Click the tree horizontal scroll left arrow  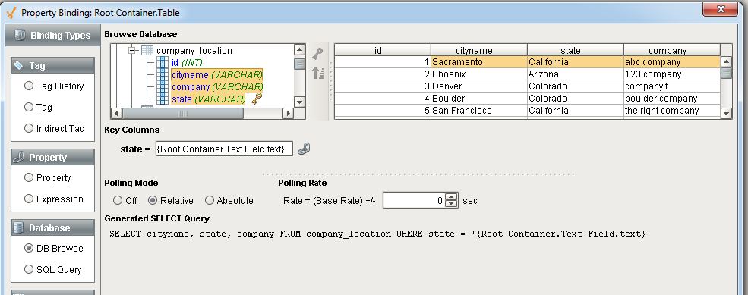click(116, 114)
